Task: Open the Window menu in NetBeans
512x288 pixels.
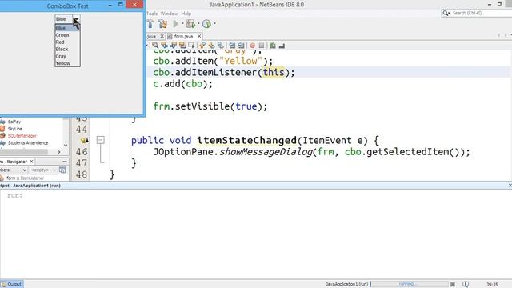Action: (169, 14)
